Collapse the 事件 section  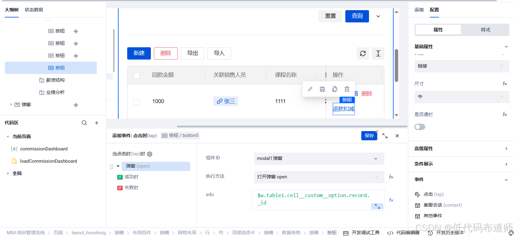(x=506, y=180)
